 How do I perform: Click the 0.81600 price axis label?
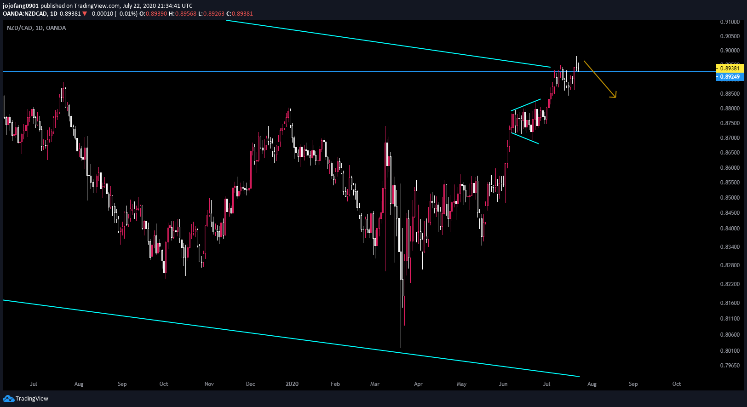pos(730,303)
